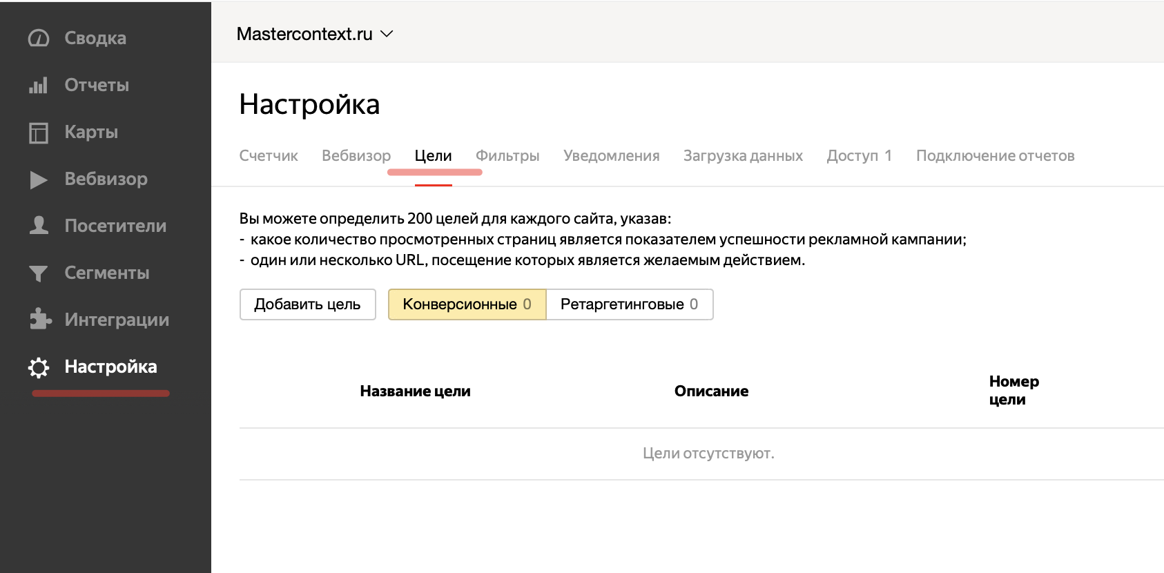Select the Ретаргетинговые 0 toggle
This screenshot has height=573, width=1164.
tap(630, 304)
